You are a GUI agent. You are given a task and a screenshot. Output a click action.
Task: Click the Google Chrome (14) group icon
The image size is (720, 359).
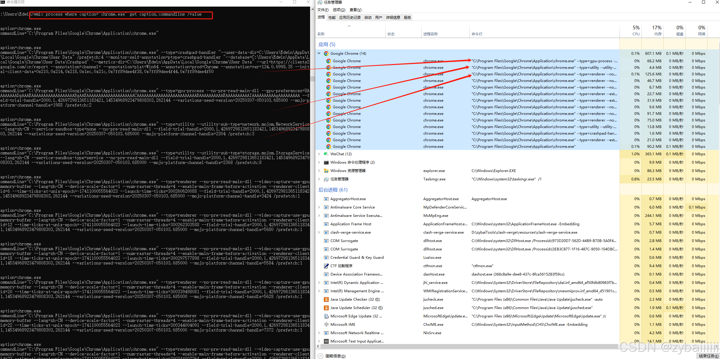point(326,54)
